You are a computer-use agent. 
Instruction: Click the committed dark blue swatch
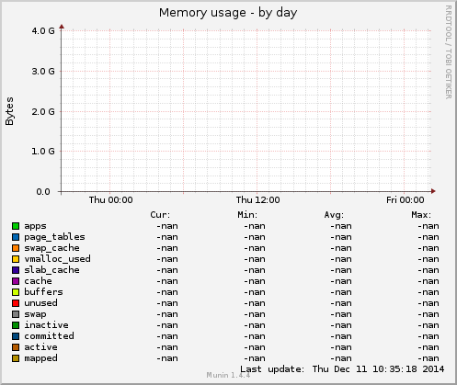pyautogui.click(x=16, y=336)
